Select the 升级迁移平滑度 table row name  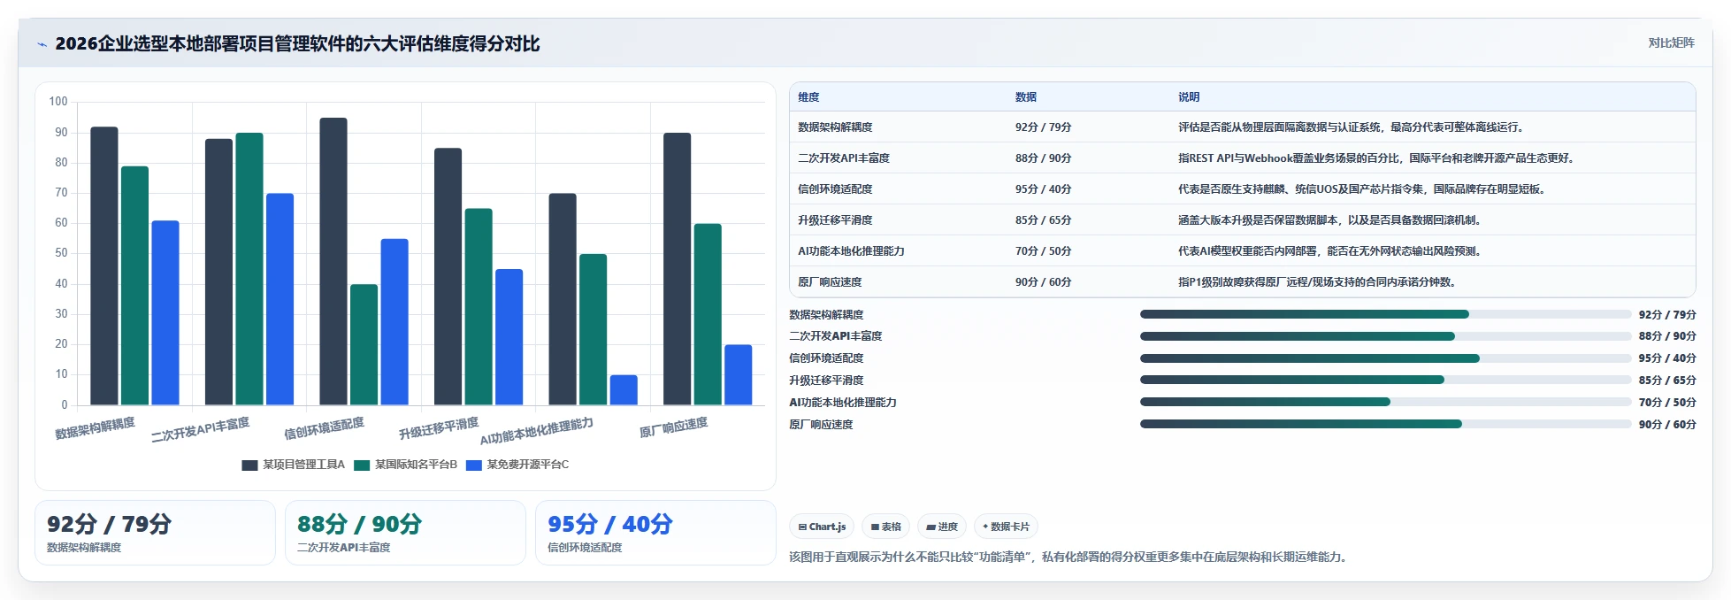click(835, 220)
